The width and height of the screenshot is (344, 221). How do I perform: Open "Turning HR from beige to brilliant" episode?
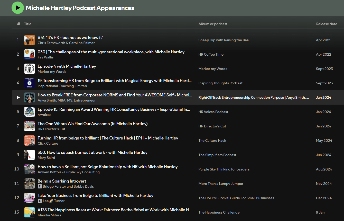(x=108, y=138)
